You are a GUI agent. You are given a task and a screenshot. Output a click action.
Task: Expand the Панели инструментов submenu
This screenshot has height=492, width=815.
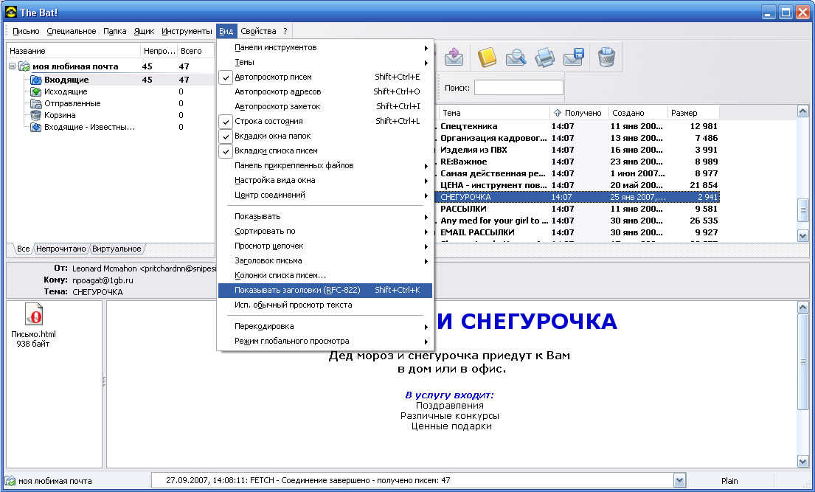tap(275, 47)
